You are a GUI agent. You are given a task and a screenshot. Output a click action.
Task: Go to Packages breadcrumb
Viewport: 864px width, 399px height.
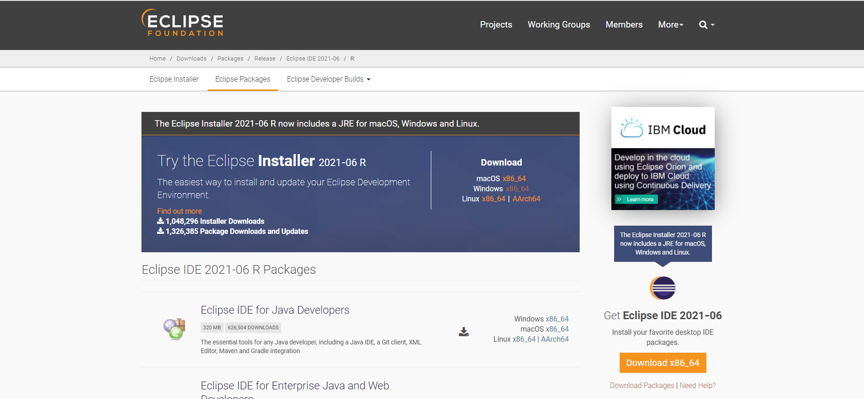(230, 59)
